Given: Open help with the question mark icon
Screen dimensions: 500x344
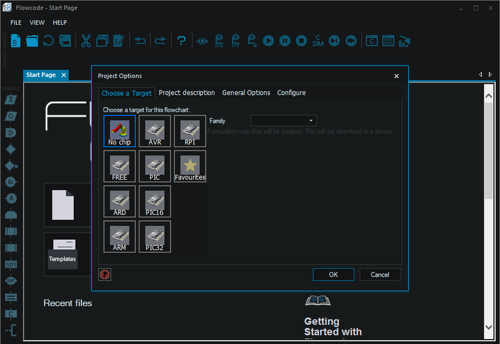Looking at the screenshot, I should coord(181,41).
